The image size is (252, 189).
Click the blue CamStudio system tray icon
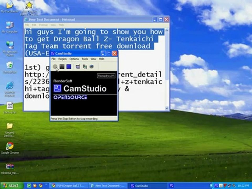tap(216, 186)
